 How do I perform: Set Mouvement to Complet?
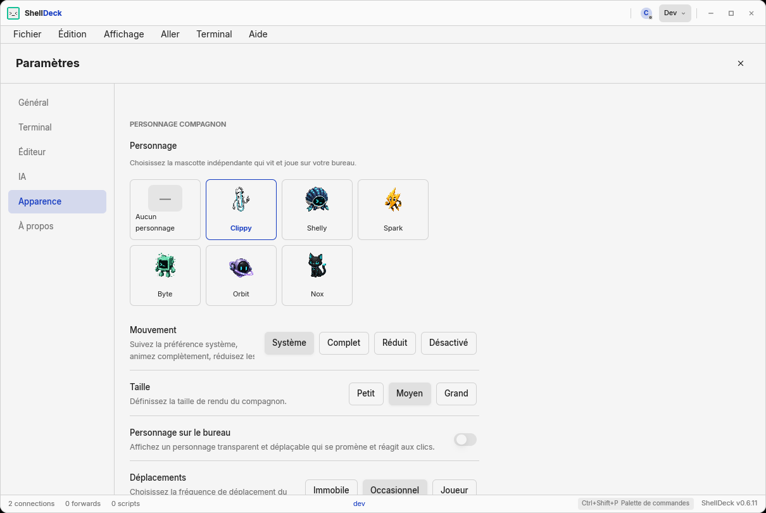(344, 343)
